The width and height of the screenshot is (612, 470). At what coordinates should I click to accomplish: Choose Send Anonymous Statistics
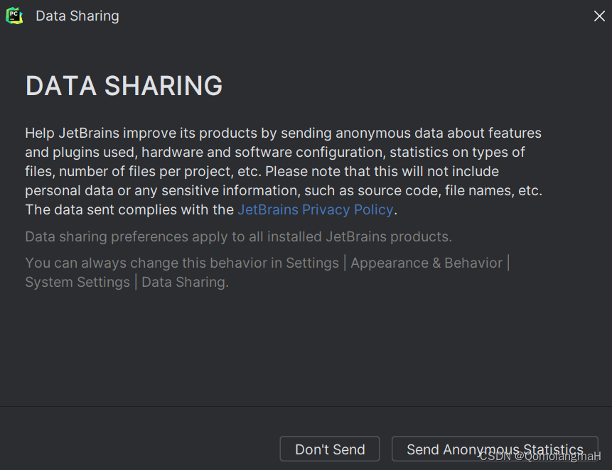coord(494,449)
